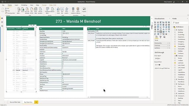The width and height of the screenshot is (189, 106).
Task: Collapse the DimEmployee table node
Action: (x=172, y=27)
